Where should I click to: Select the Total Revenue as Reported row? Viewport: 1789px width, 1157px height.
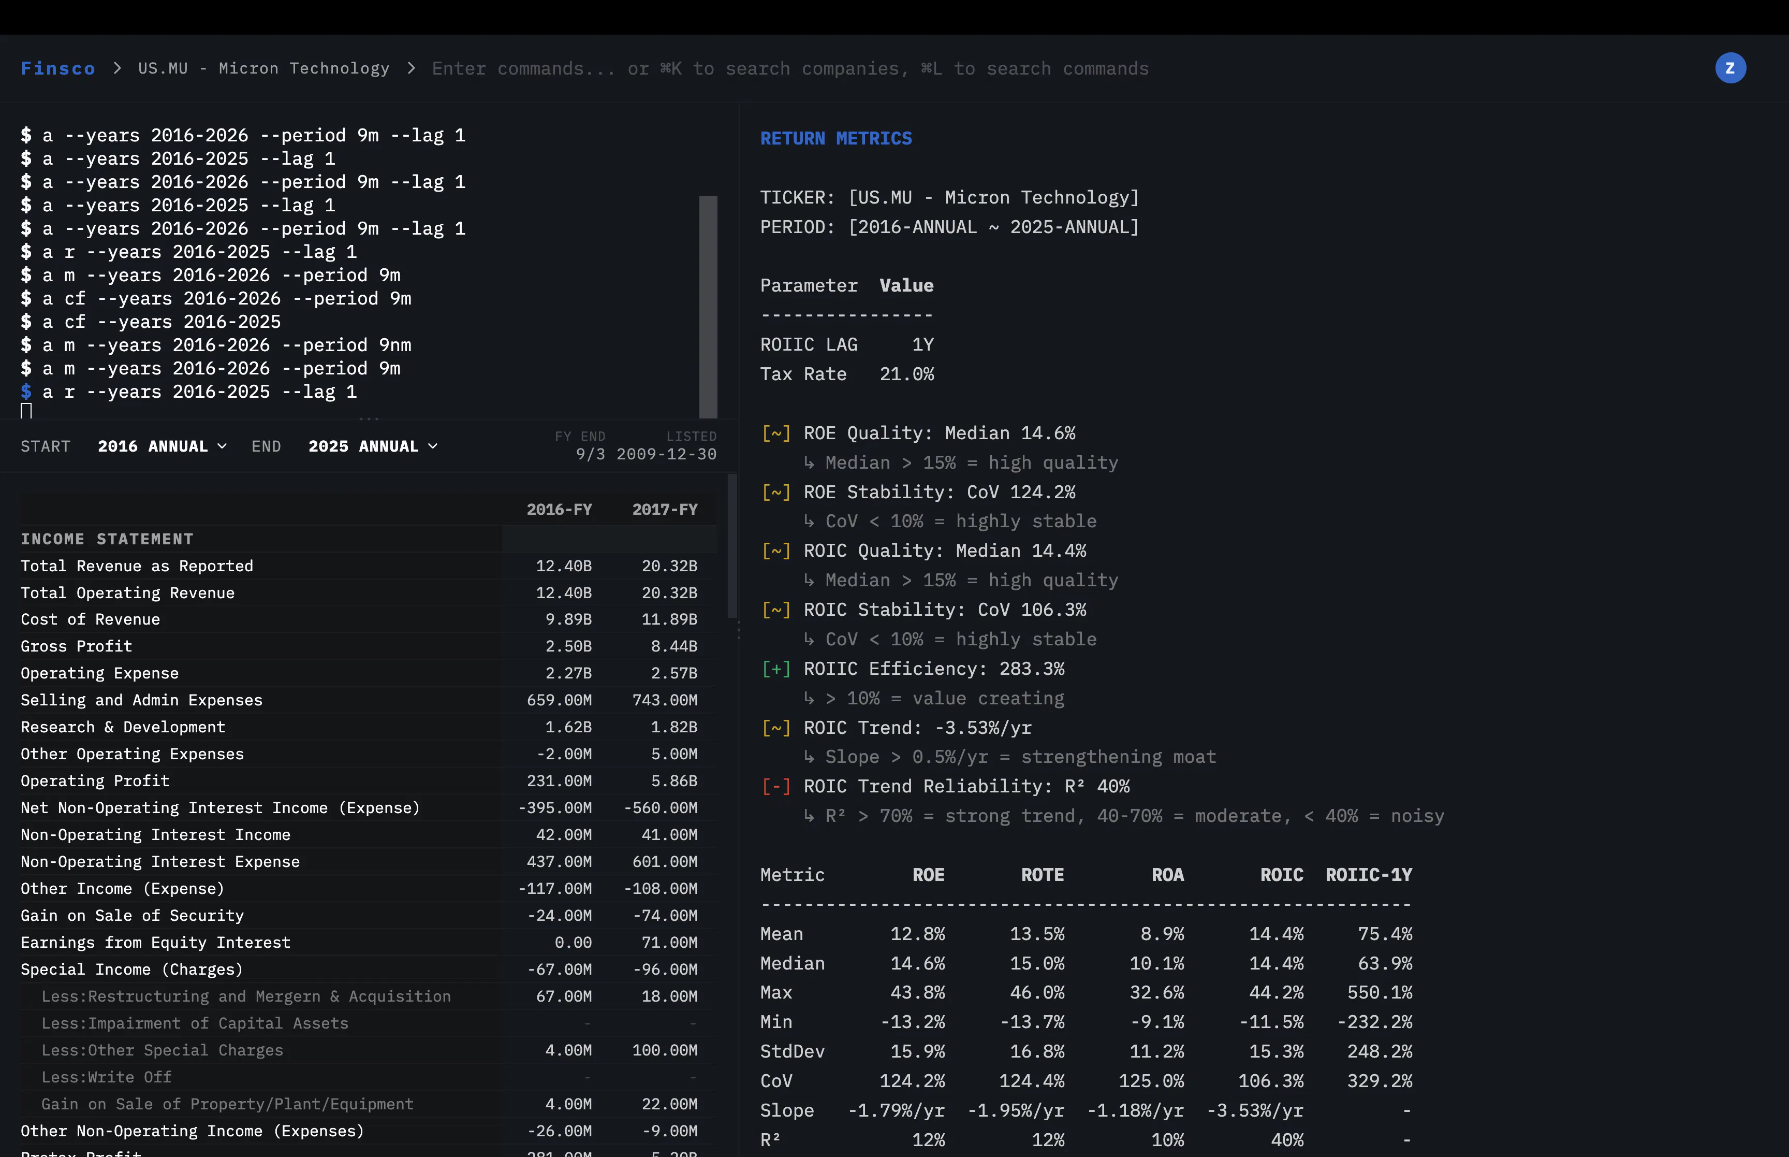[369, 566]
